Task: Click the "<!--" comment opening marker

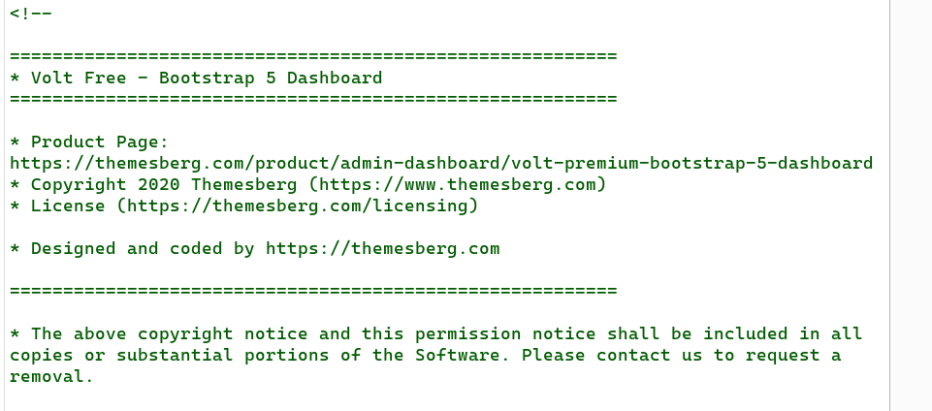Action: coord(31,14)
